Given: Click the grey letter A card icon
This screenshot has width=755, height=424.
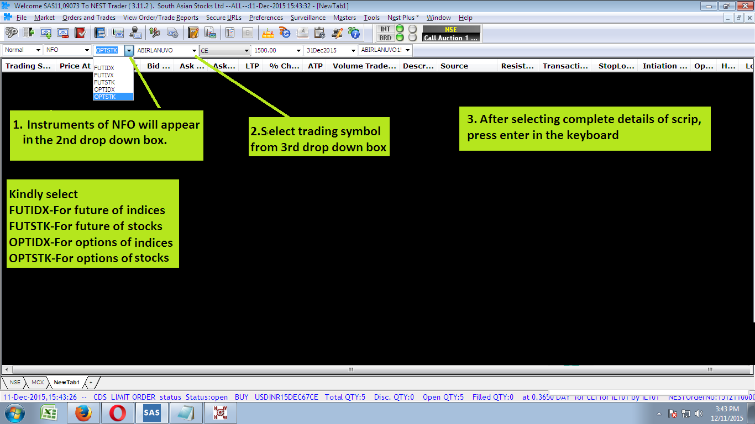Looking at the screenshot, I should pos(302,33).
